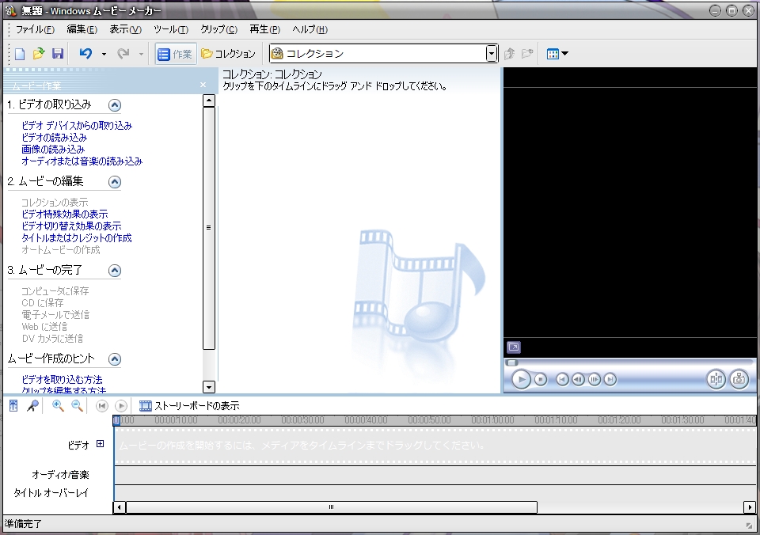The height and width of the screenshot is (535, 760).
Task: Take a picture from preview camera icon
Action: pyautogui.click(x=739, y=379)
